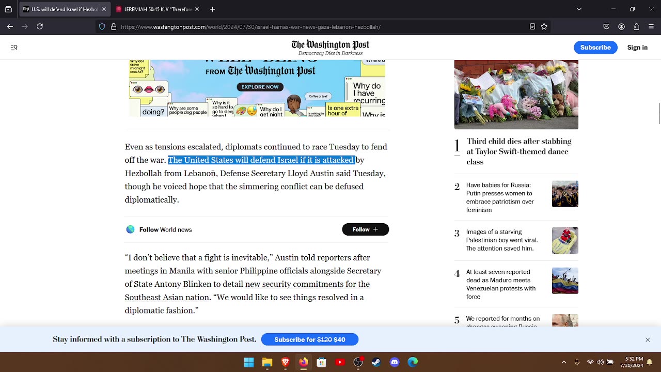The image size is (661, 372).
Task: Save page to Pocket
Action: pyautogui.click(x=606, y=27)
